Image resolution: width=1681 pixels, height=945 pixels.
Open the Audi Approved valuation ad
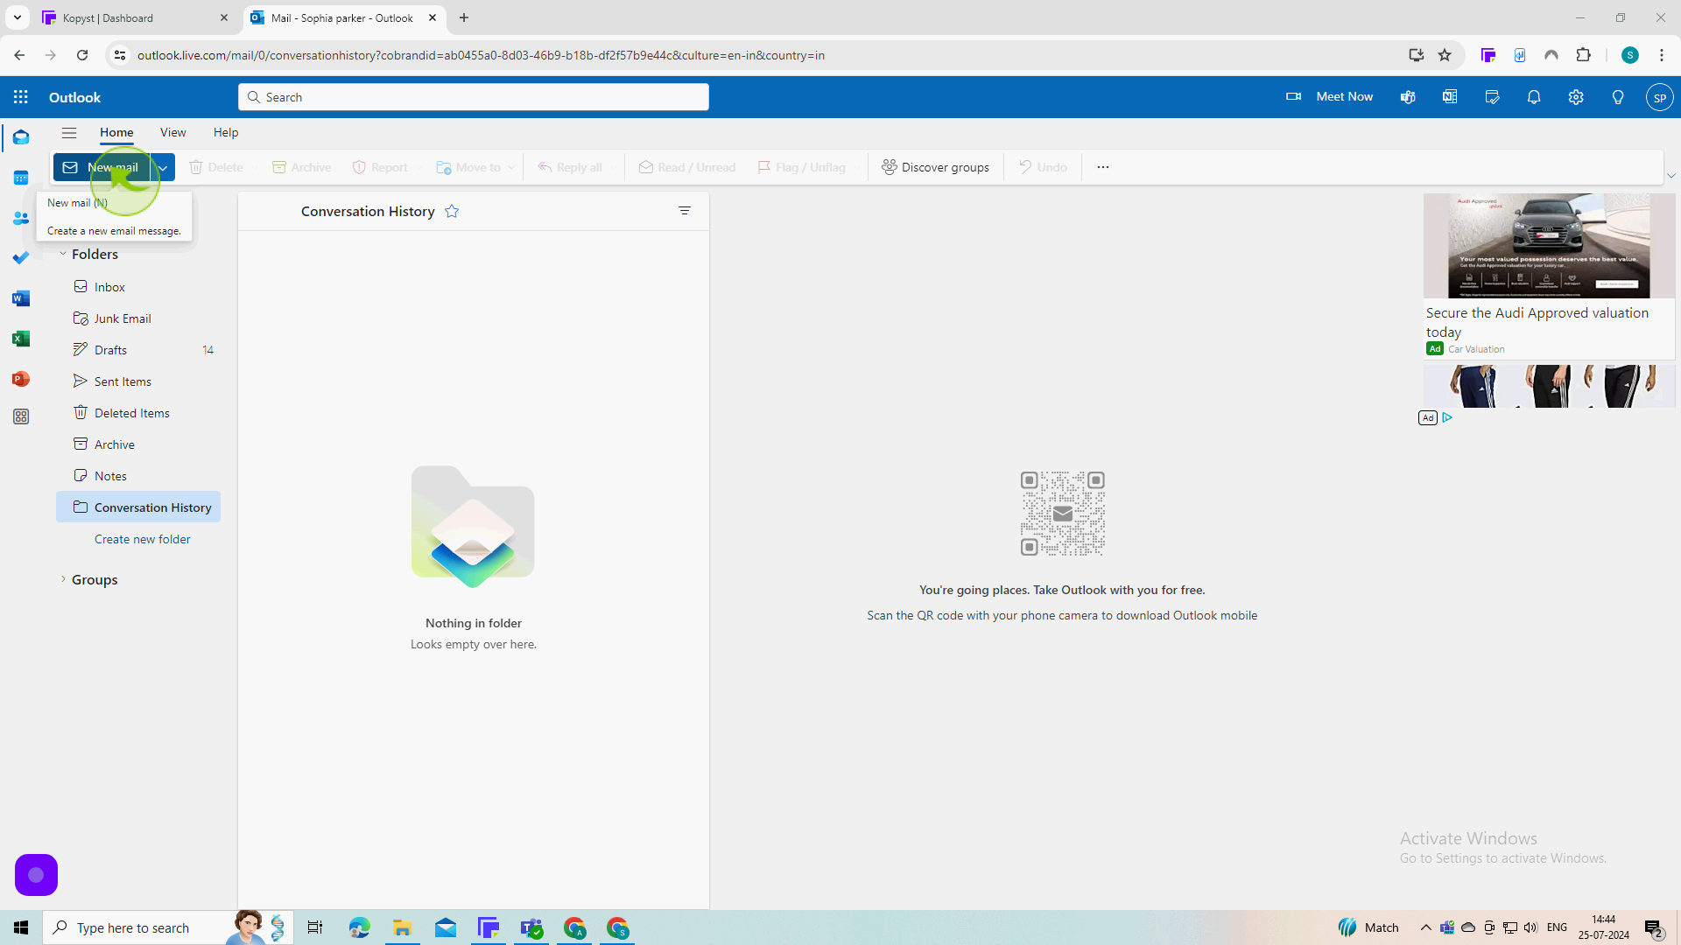click(x=1549, y=246)
